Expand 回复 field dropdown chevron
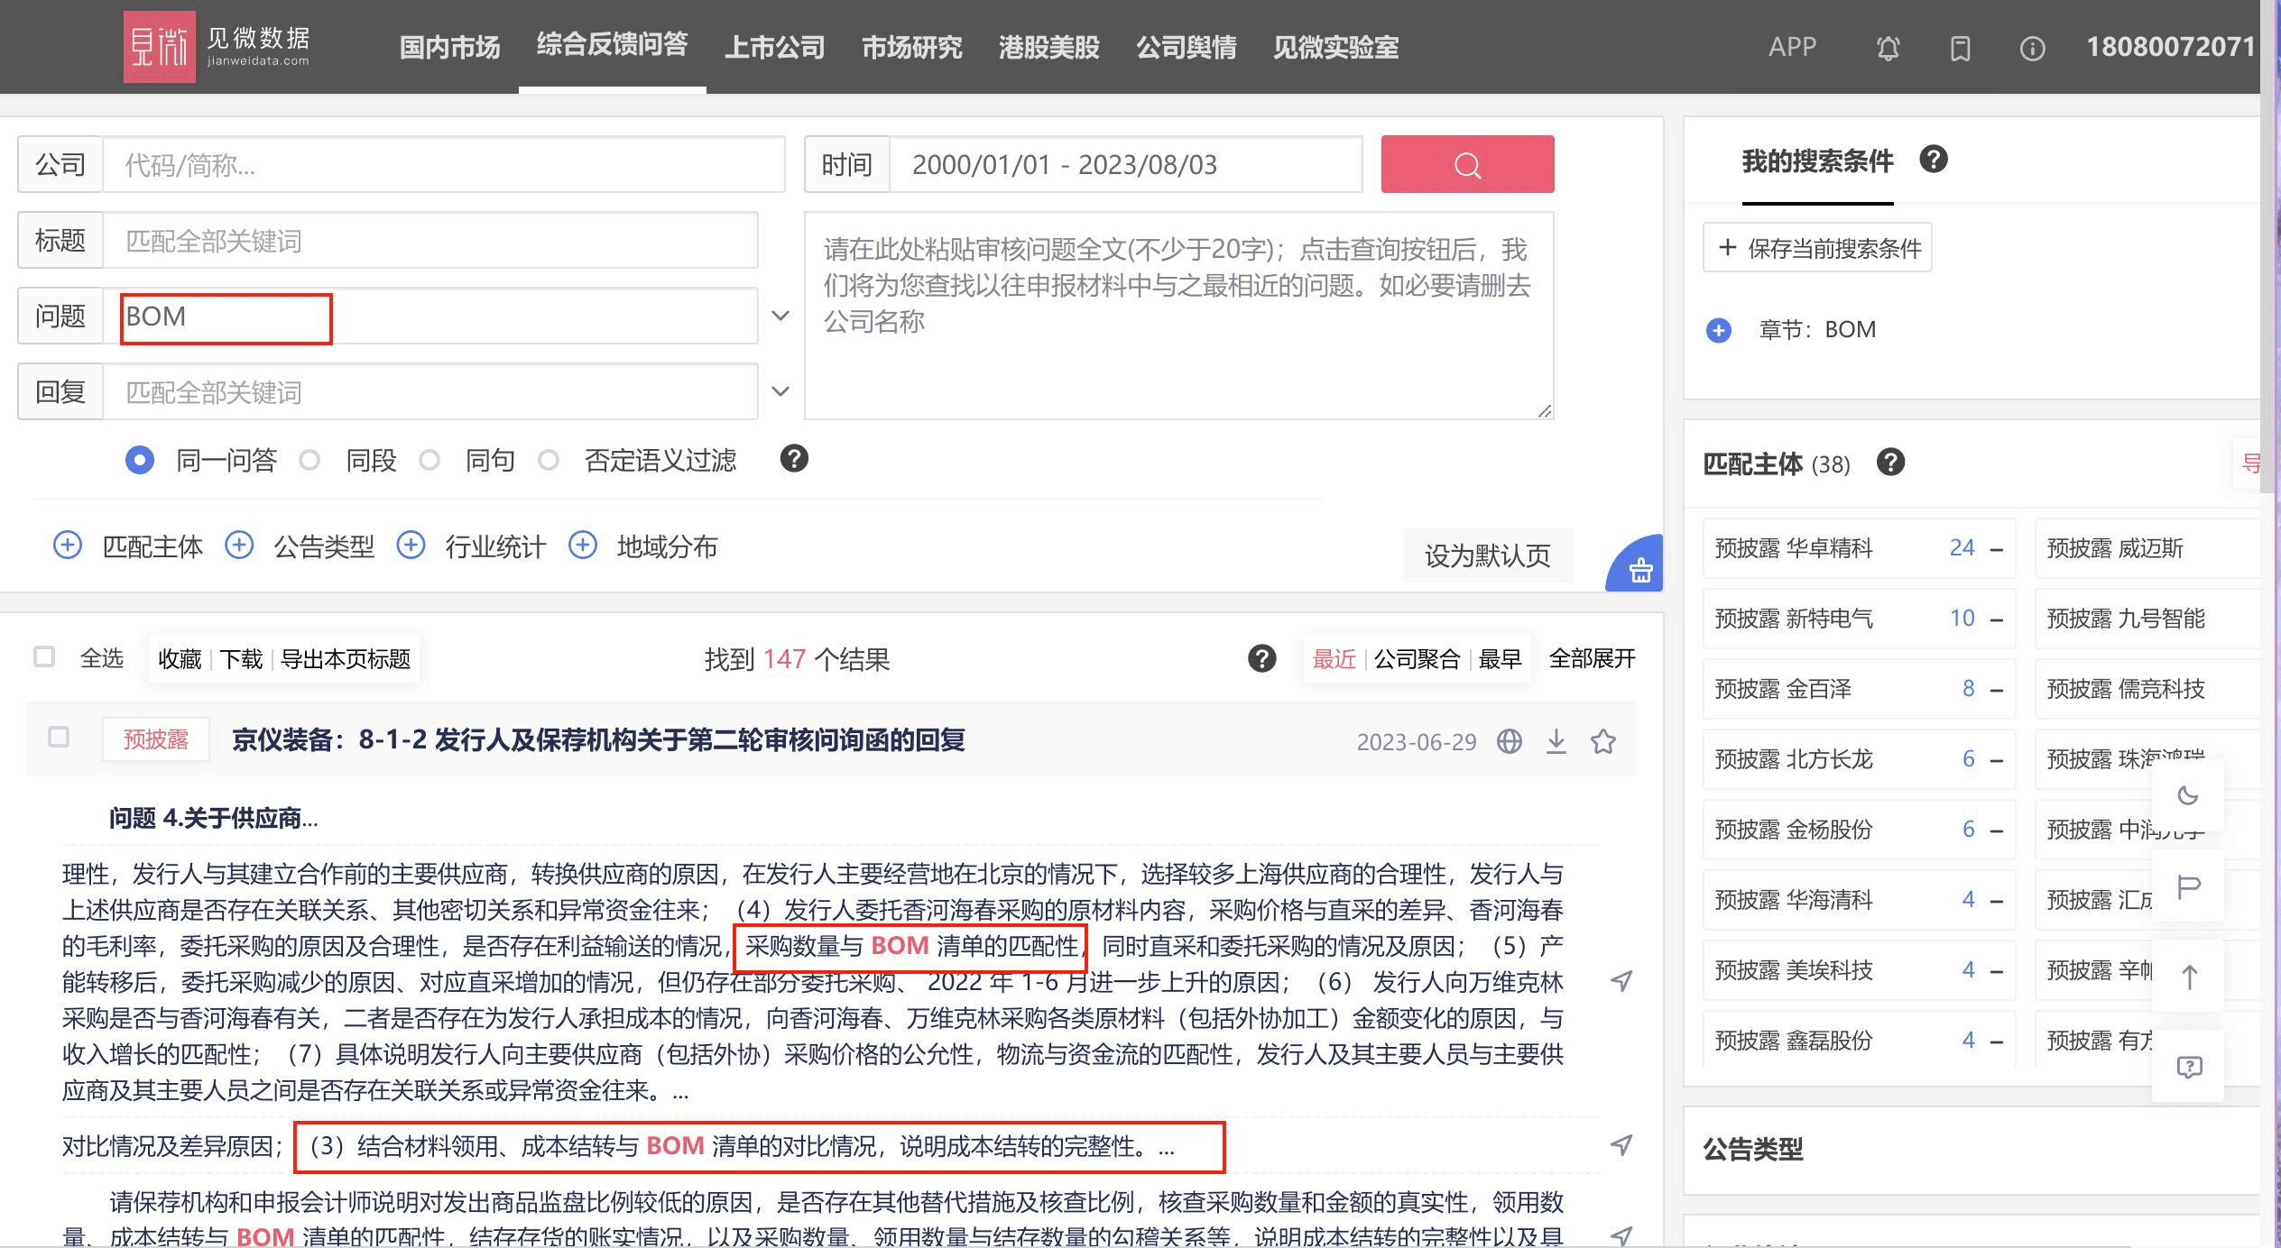Image resolution: width=2281 pixels, height=1248 pixels. tap(780, 391)
